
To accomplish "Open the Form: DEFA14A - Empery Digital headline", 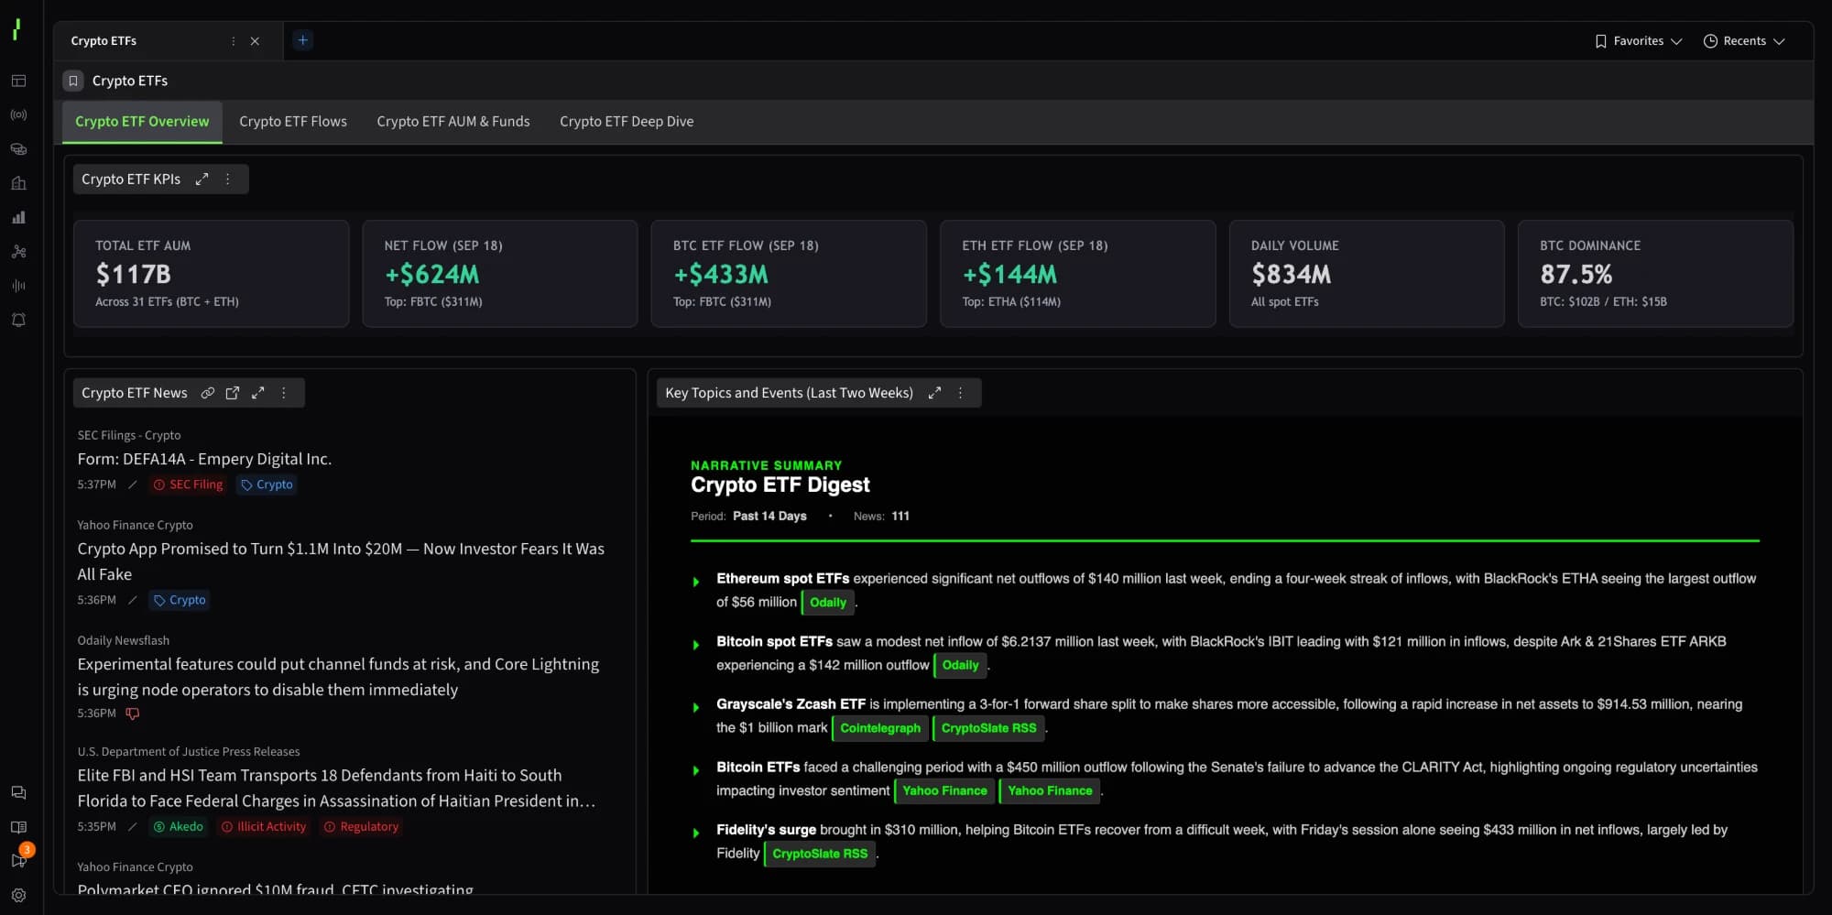I will coord(204,459).
